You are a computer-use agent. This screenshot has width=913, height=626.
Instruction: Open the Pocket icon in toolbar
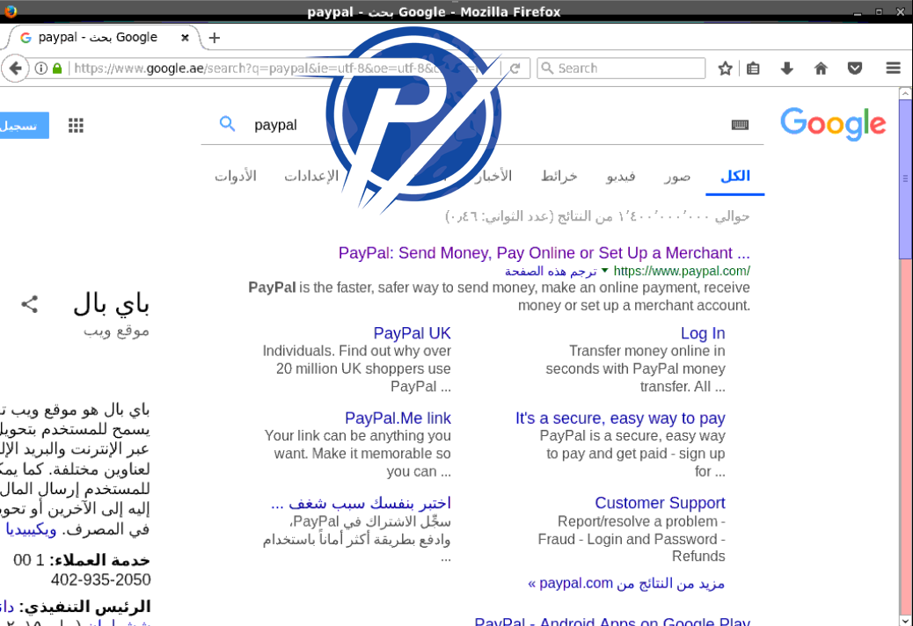coord(855,69)
